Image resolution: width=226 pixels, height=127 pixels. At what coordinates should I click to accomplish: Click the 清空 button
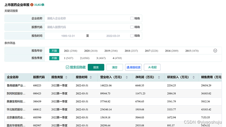(x=115, y=67)
